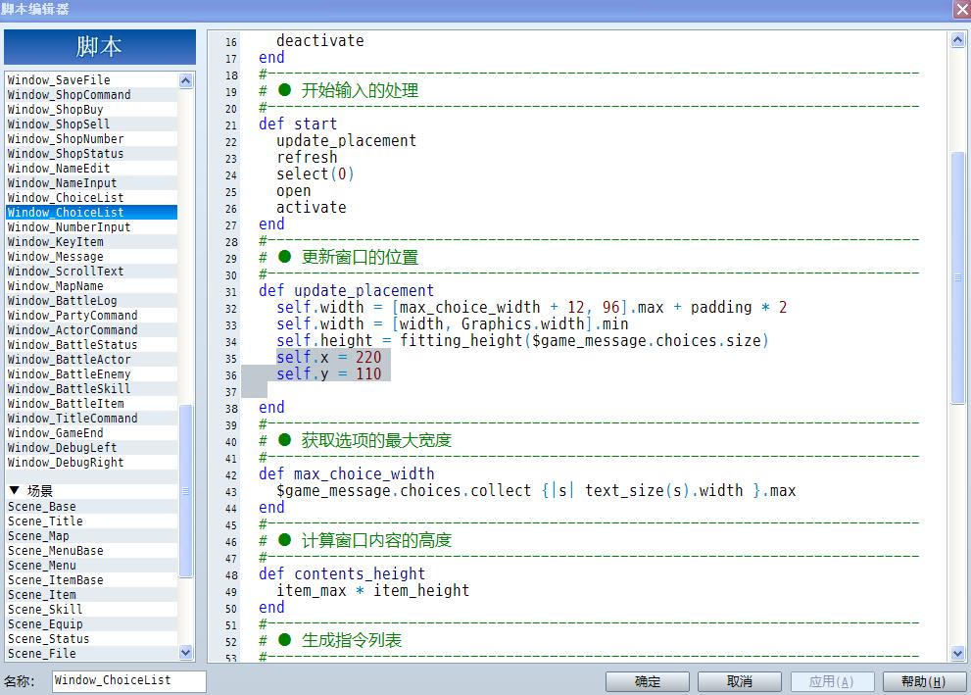
Task: Click the script list scroll-down arrow
Action: coord(186,652)
